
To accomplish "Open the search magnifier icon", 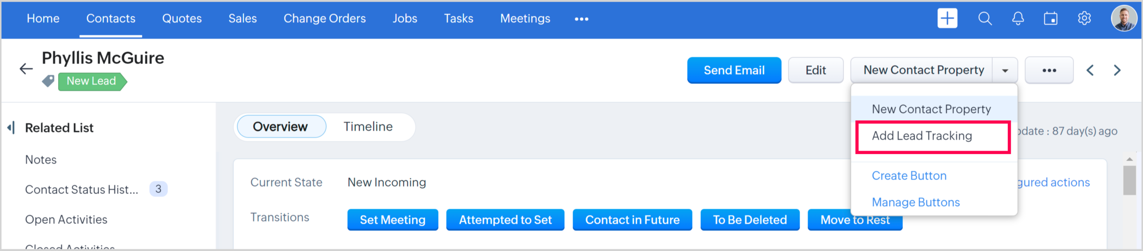I will click(x=985, y=19).
